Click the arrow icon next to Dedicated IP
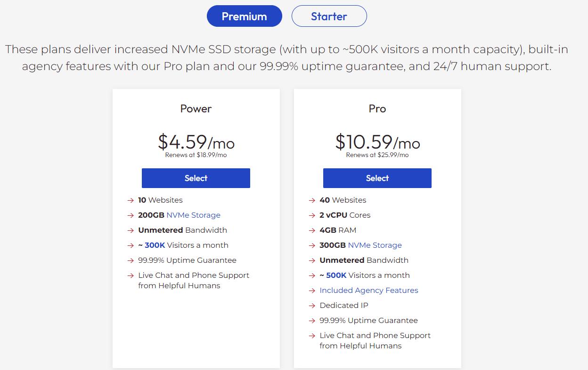 click(x=312, y=306)
